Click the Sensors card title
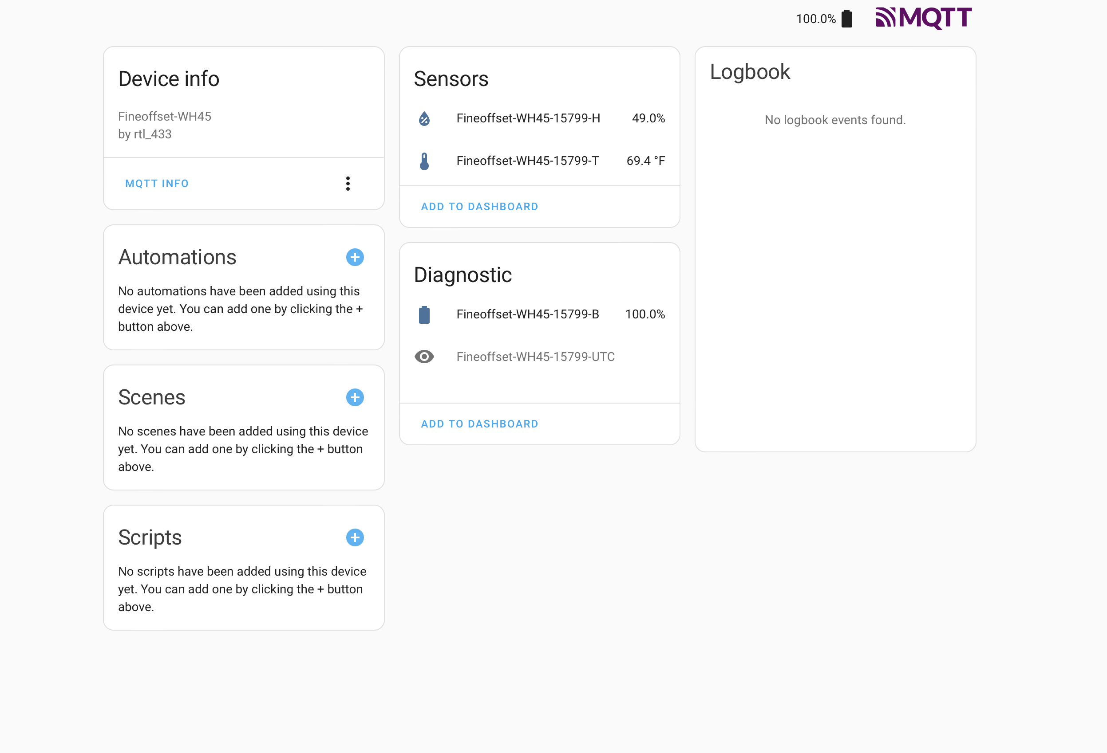Viewport: 1107px width, 753px height. [451, 79]
